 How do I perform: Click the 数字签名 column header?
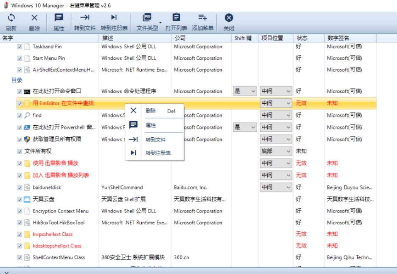click(x=338, y=38)
